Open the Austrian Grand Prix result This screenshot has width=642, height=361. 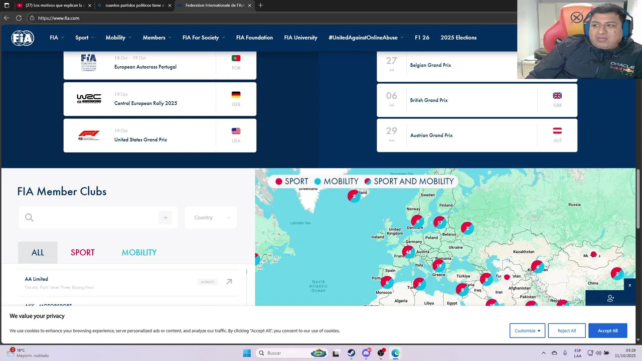476,135
